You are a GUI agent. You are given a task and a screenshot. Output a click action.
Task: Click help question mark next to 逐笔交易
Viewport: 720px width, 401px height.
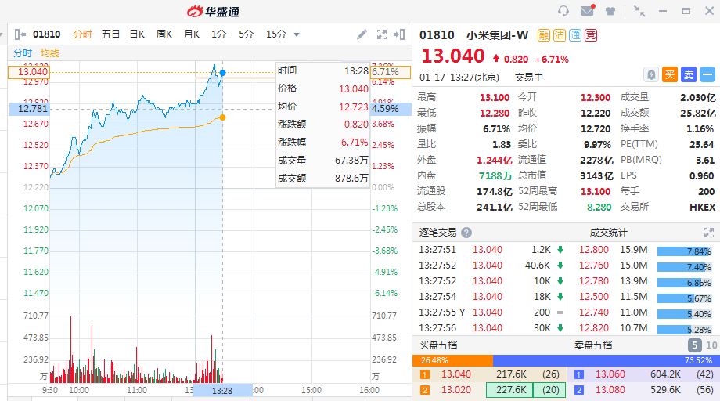coord(466,233)
